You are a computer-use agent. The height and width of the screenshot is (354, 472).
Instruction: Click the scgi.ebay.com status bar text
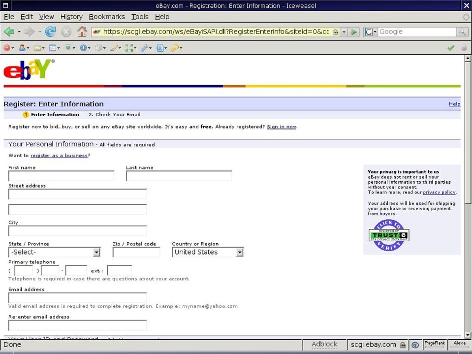point(373,345)
